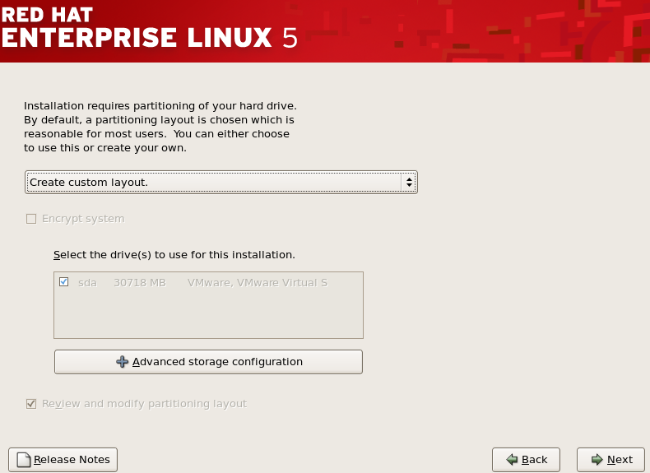Open the Release Notes
Viewport: 650px width, 473px height.
coord(63,460)
